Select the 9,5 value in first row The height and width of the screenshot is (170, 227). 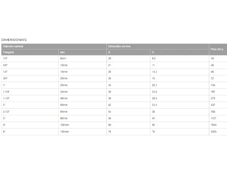coord(179,58)
